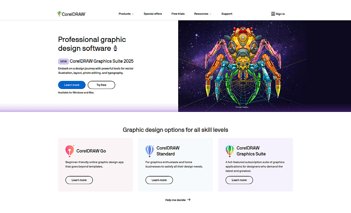Click the CorelDRAW Go card title
This screenshot has width=351, height=213.
tap(91, 151)
